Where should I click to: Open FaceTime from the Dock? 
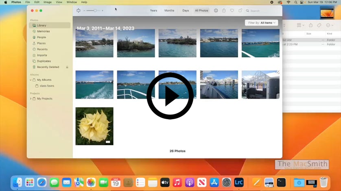click(x=103, y=182)
